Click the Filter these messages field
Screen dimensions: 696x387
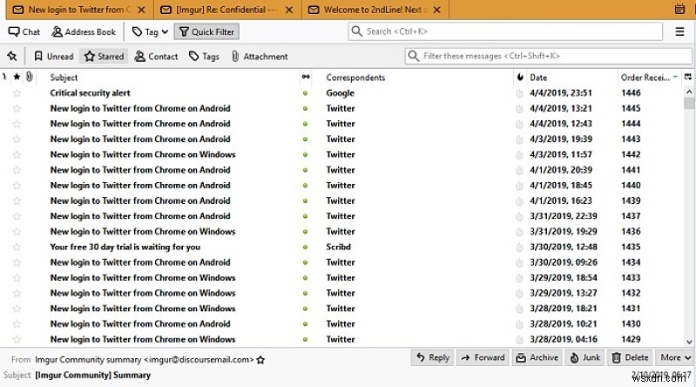click(x=548, y=56)
